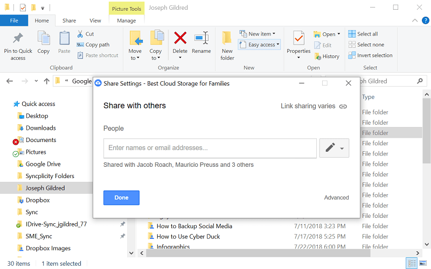Collapse the ribbon with the chevron
Image resolution: width=431 pixels, height=269 pixels.
pos(415,20)
